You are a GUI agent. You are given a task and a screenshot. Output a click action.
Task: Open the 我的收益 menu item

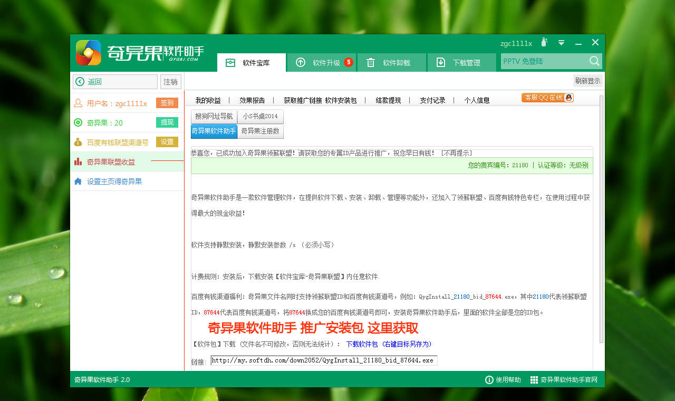pyautogui.click(x=208, y=100)
